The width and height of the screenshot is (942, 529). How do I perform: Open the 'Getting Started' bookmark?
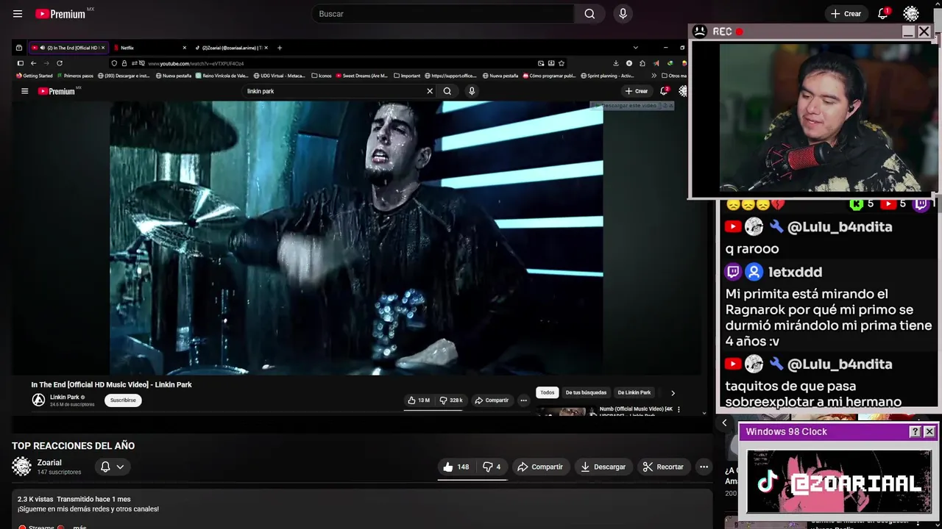point(35,76)
